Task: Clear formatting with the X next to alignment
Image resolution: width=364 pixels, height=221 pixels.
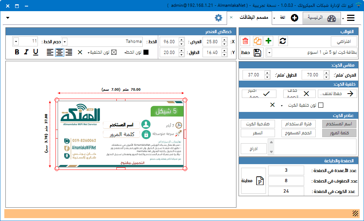Action: [x=80, y=52]
